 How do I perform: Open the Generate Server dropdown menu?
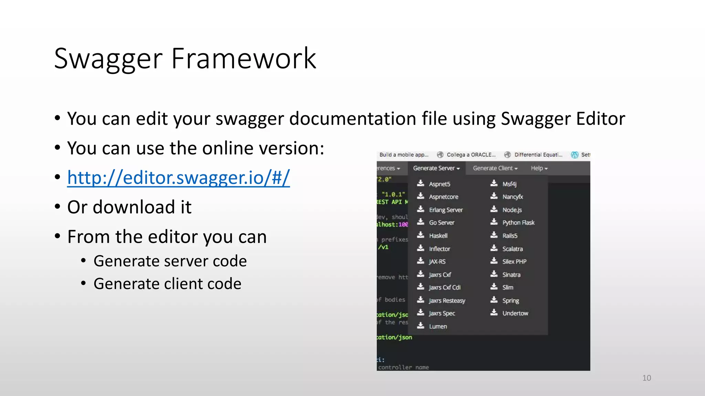[x=436, y=168]
